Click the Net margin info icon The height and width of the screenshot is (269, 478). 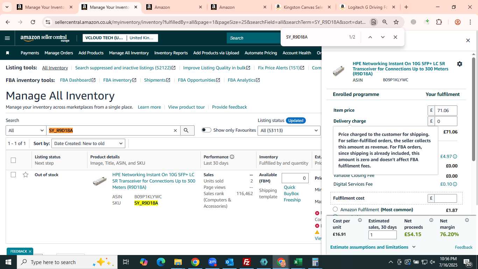pyautogui.click(x=467, y=220)
